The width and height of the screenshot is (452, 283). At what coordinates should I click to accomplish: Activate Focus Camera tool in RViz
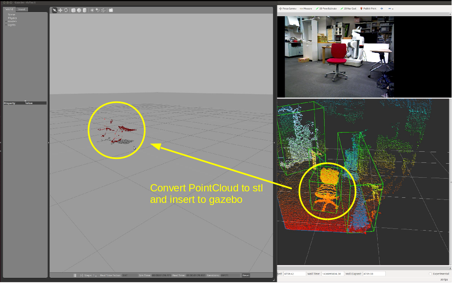click(x=288, y=9)
